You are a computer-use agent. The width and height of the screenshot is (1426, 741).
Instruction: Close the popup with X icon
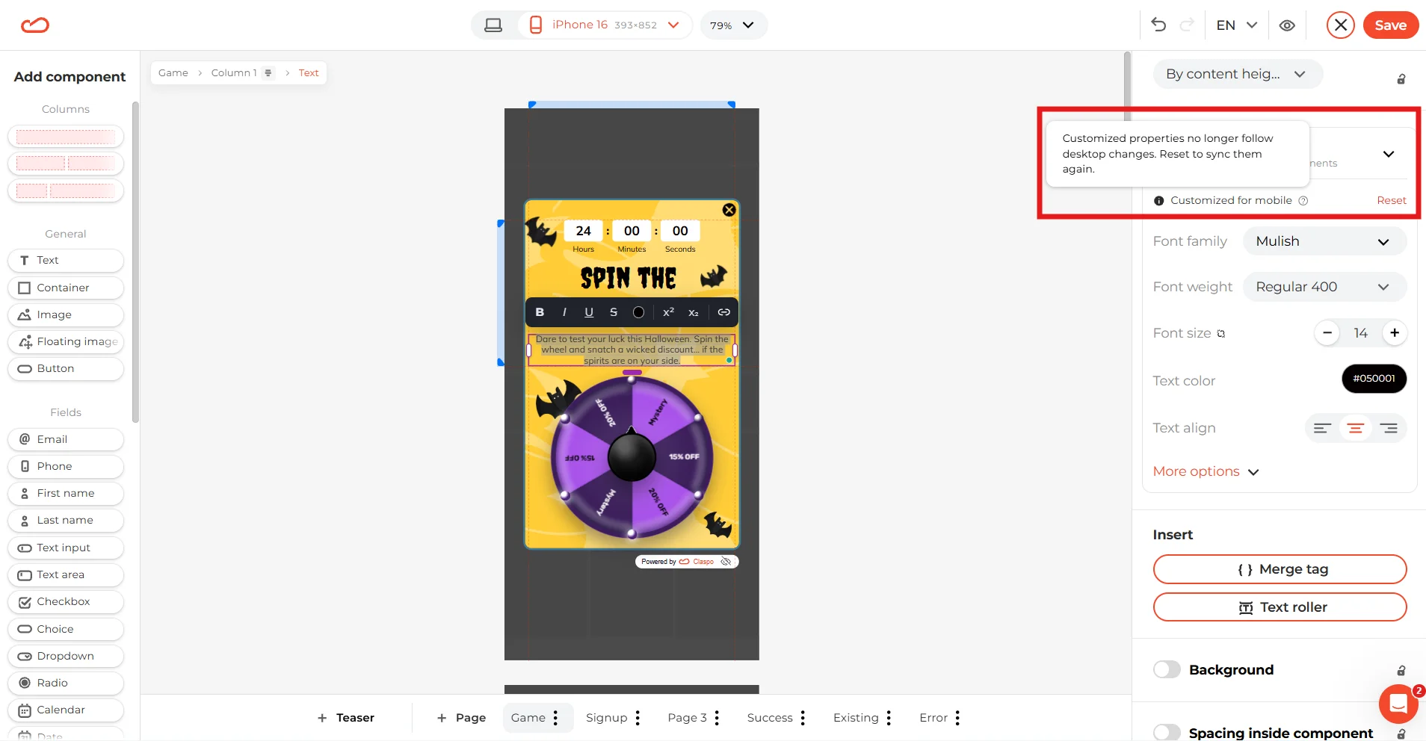729,210
